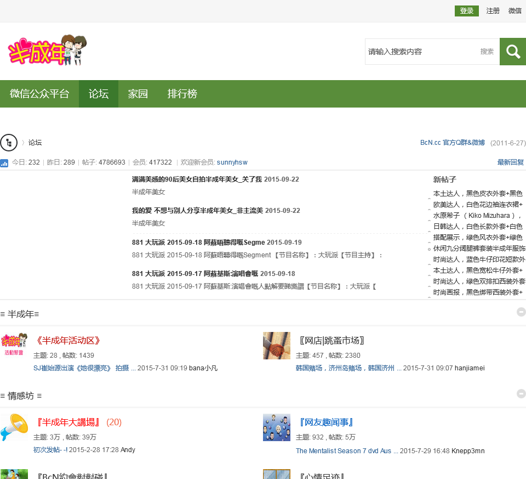
Task: Open the 最新回复 link
Action: pos(510,162)
